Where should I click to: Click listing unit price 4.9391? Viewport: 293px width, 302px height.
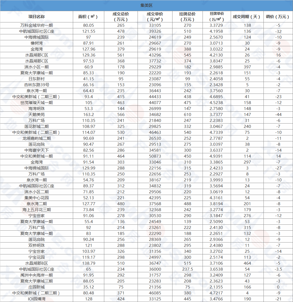click(x=216, y=156)
